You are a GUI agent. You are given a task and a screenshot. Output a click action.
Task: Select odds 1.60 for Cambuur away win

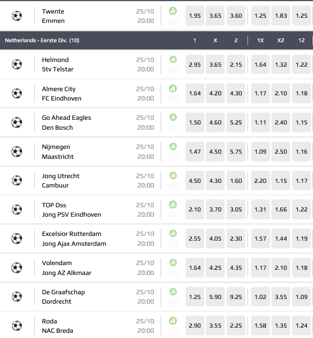click(236, 181)
